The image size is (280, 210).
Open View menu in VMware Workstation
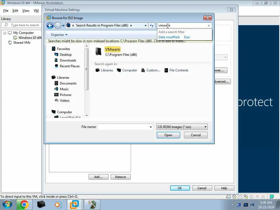pos(26,11)
